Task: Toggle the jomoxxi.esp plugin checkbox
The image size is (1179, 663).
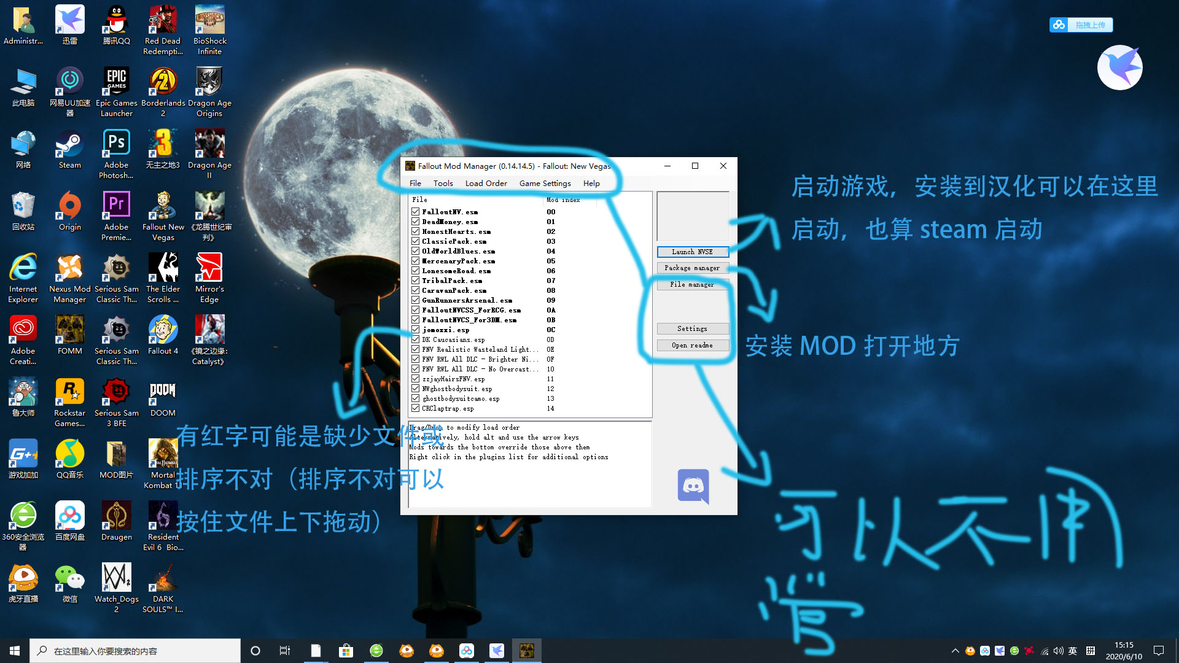Action: pyautogui.click(x=416, y=330)
